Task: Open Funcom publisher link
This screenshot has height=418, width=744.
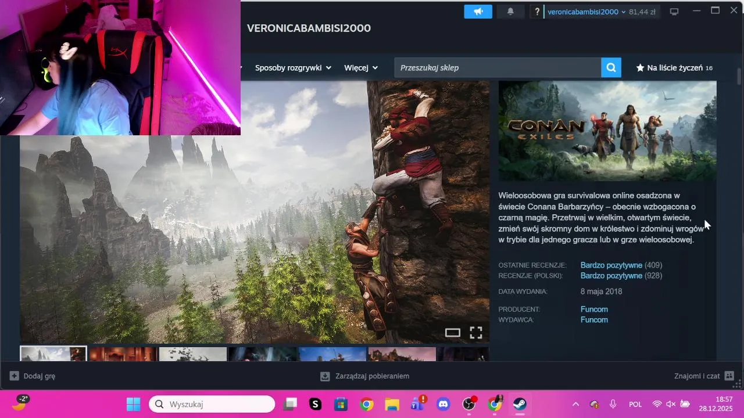Action: click(594, 320)
